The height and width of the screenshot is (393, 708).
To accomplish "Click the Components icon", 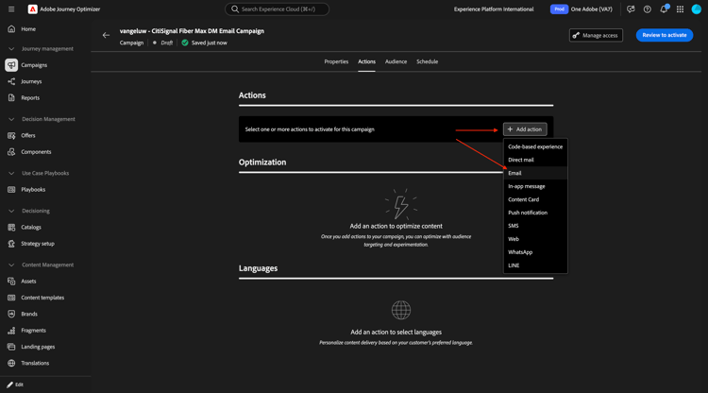I will [11, 152].
